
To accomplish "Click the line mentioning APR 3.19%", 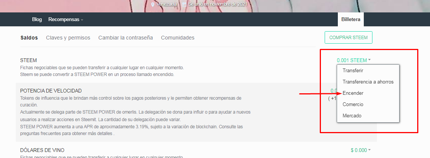I will tap(131, 127).
